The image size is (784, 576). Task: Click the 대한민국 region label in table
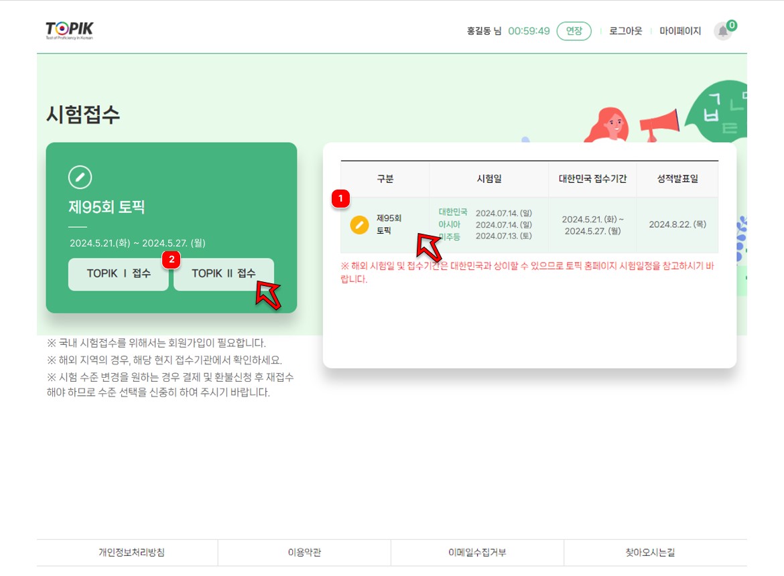click(453, 212)
